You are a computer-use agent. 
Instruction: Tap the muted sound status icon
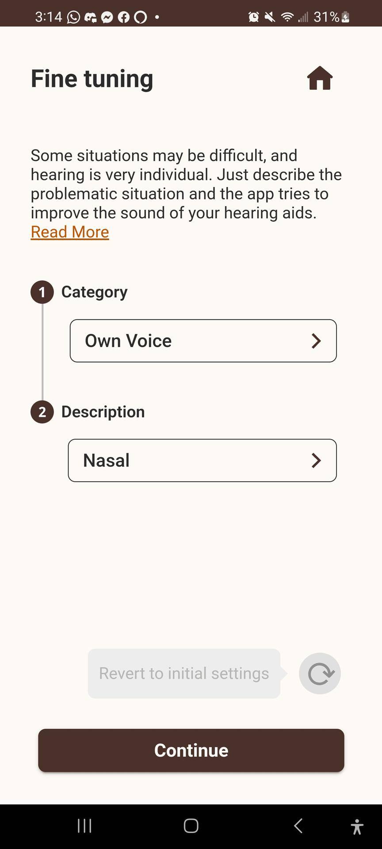tap(270, 17)
